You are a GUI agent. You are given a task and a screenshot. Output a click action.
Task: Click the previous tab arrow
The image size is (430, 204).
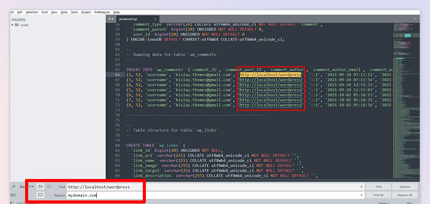[x=109, y=19]
